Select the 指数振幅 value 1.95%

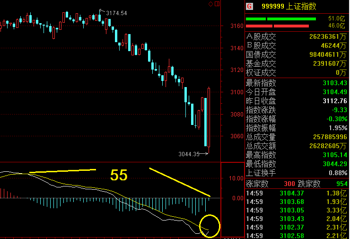[338, 128]
